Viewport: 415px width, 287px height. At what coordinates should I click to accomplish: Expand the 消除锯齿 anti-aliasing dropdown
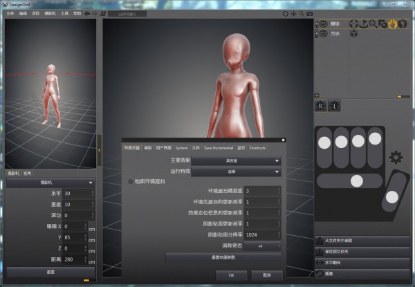coord(260,246)
